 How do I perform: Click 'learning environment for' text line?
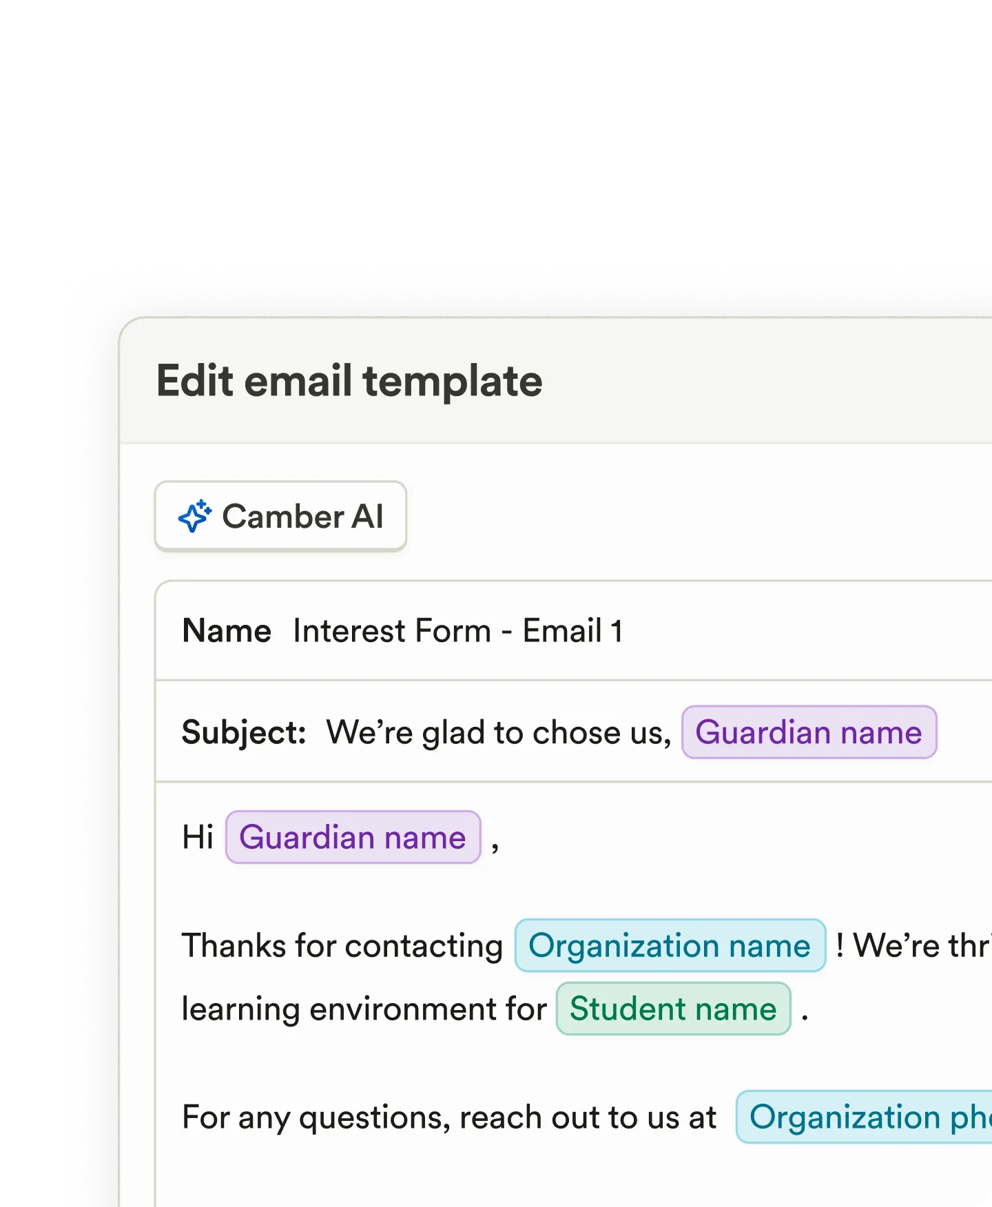(x=364, y=1009)
